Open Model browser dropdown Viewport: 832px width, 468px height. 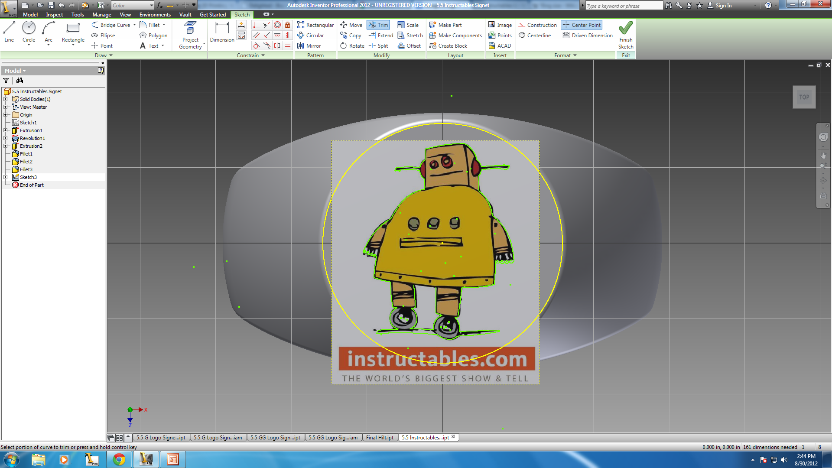click(15, 71)
